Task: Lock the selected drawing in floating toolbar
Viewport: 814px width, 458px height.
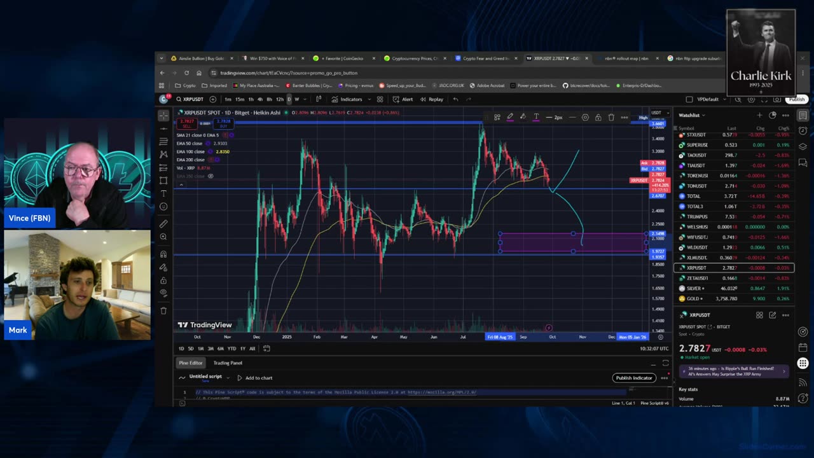Action: [x=598, y=117]
